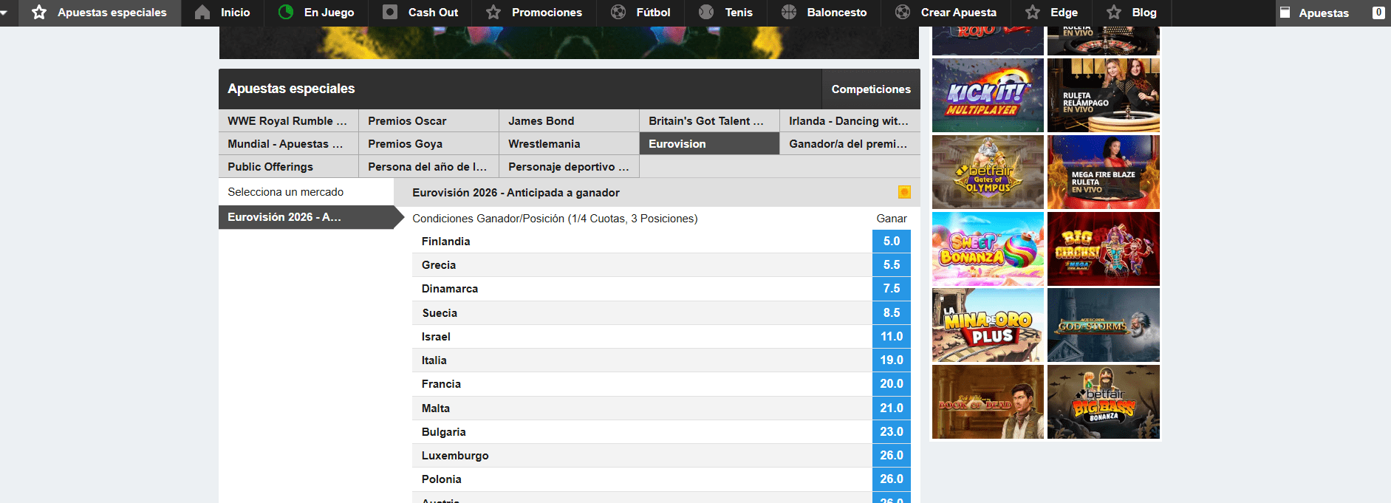Bet on Luxemburgo at odds 26.0
Image resolution: width=1391 pixels, height=503 pixels.
pyautogui.click(x=892, y=456)
